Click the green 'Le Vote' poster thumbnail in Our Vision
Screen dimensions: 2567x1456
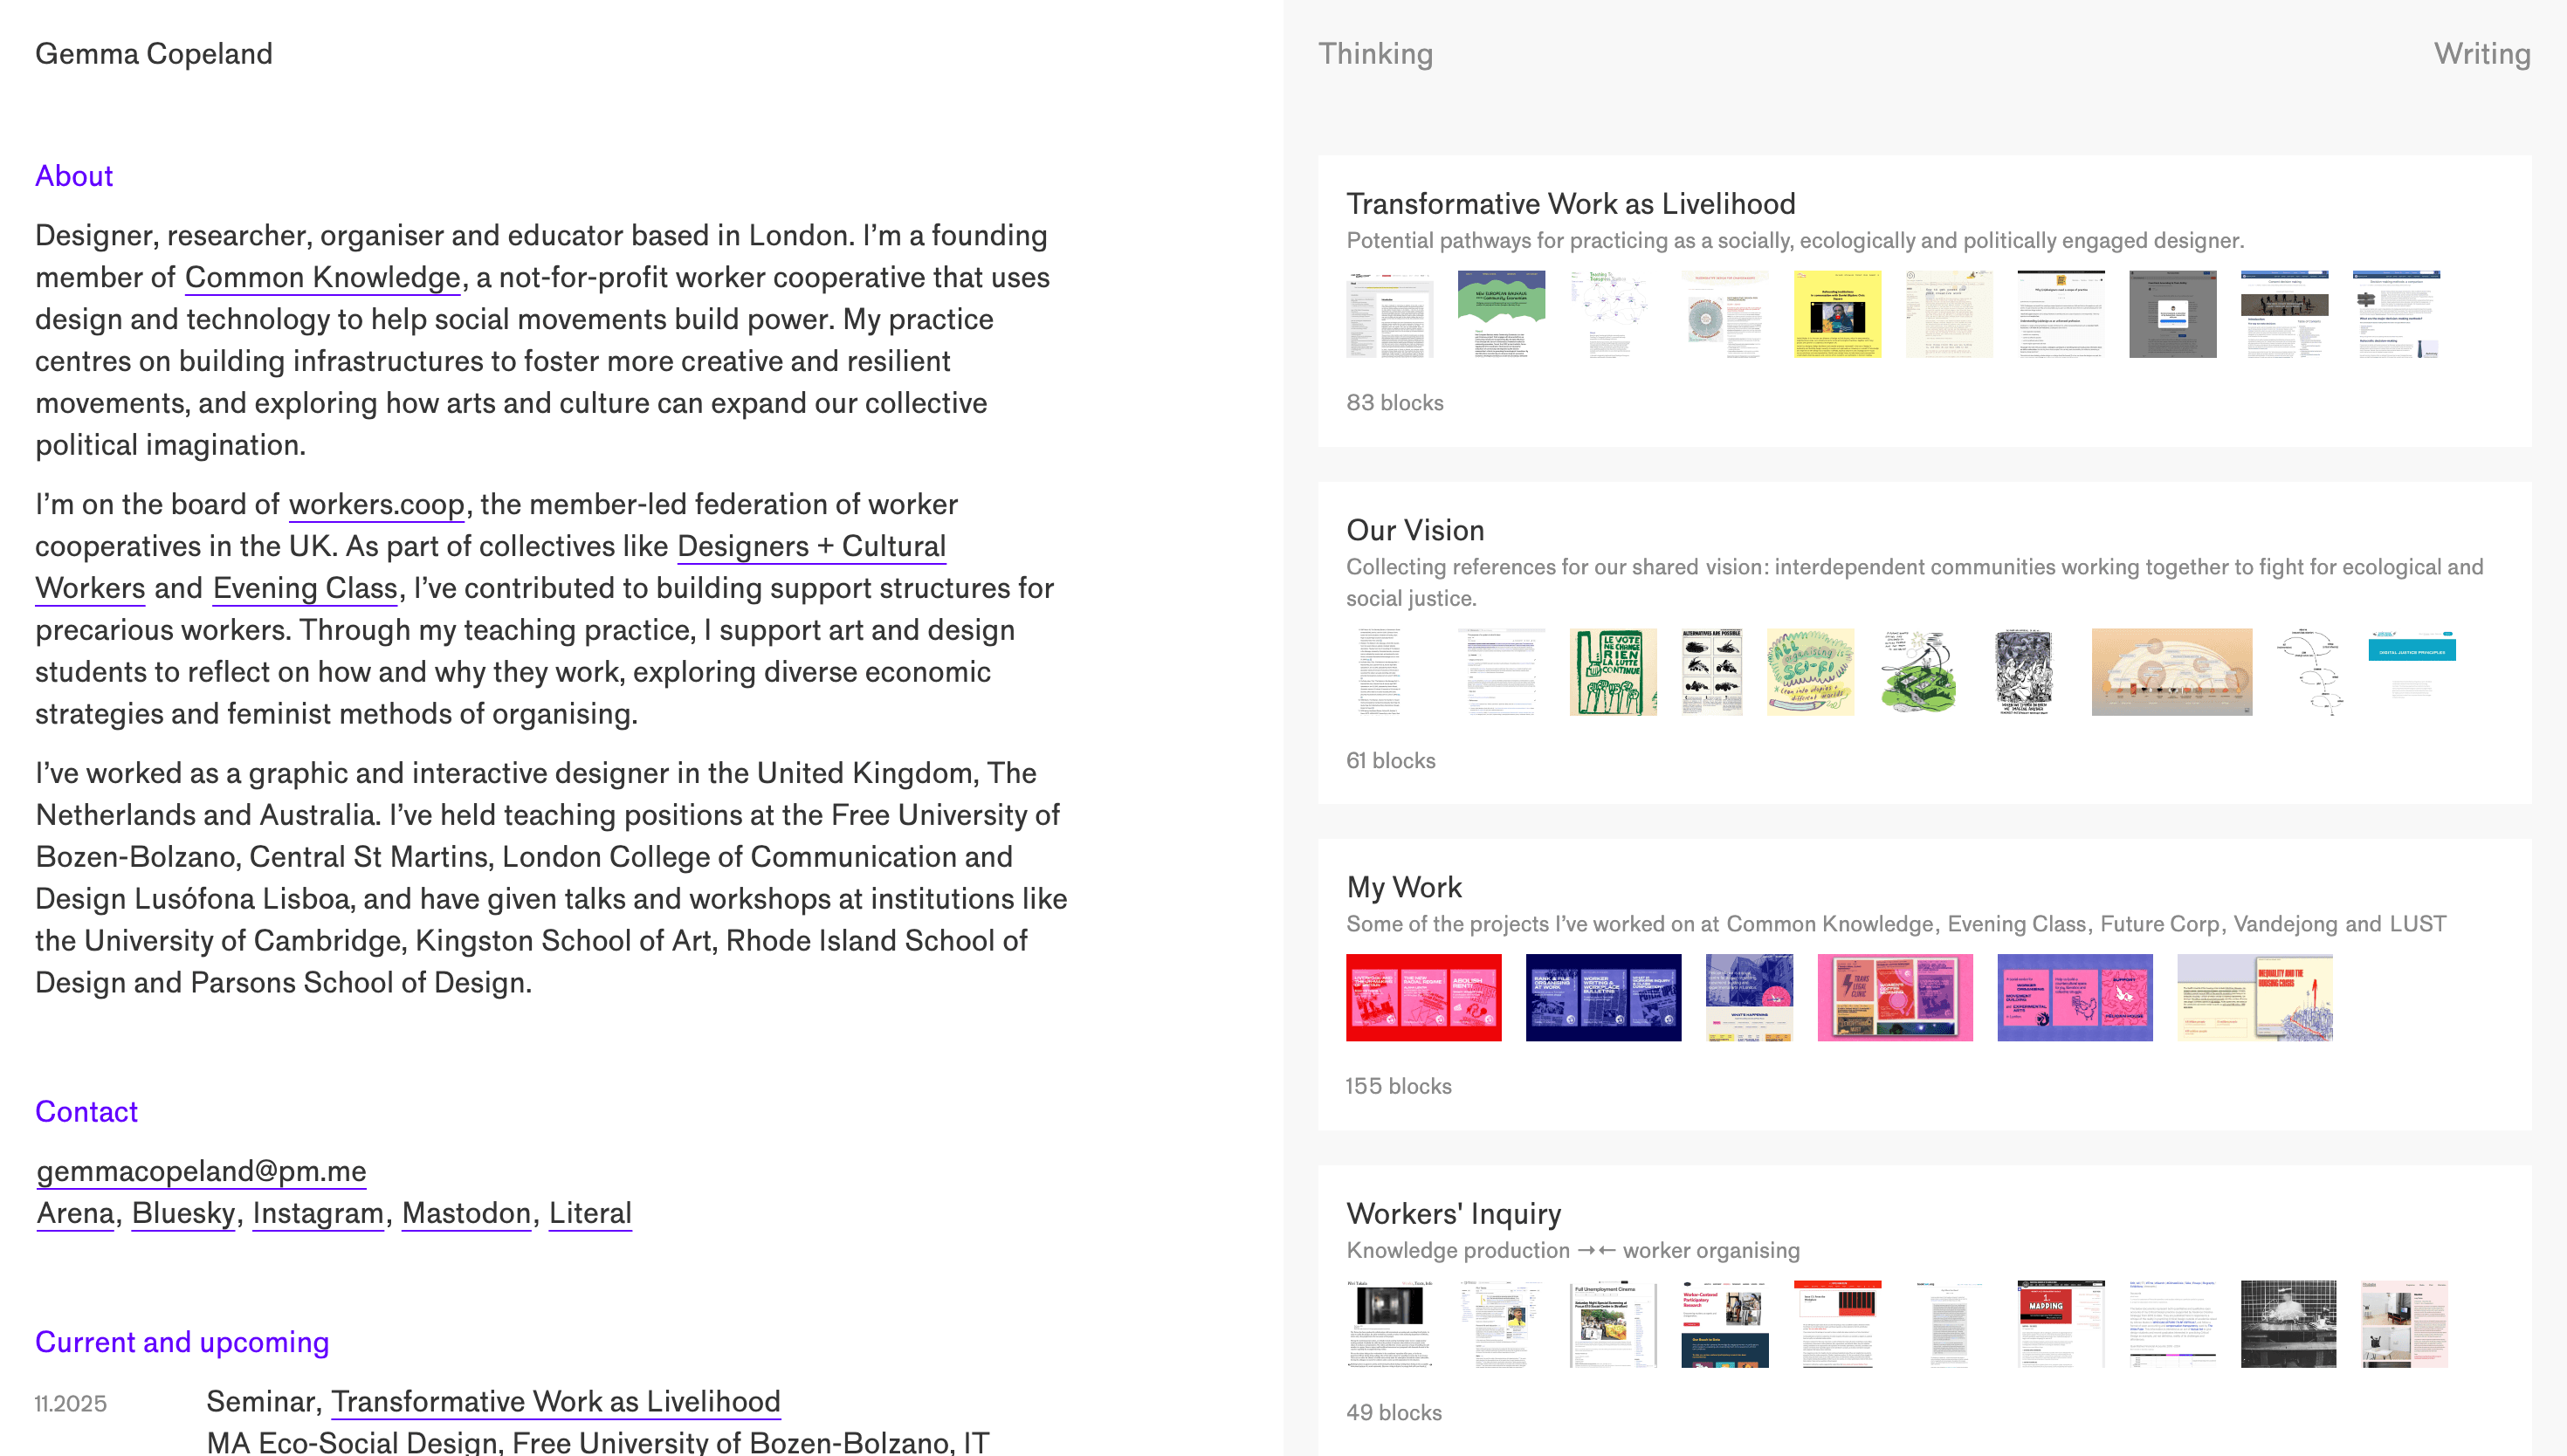(1612, 672)
